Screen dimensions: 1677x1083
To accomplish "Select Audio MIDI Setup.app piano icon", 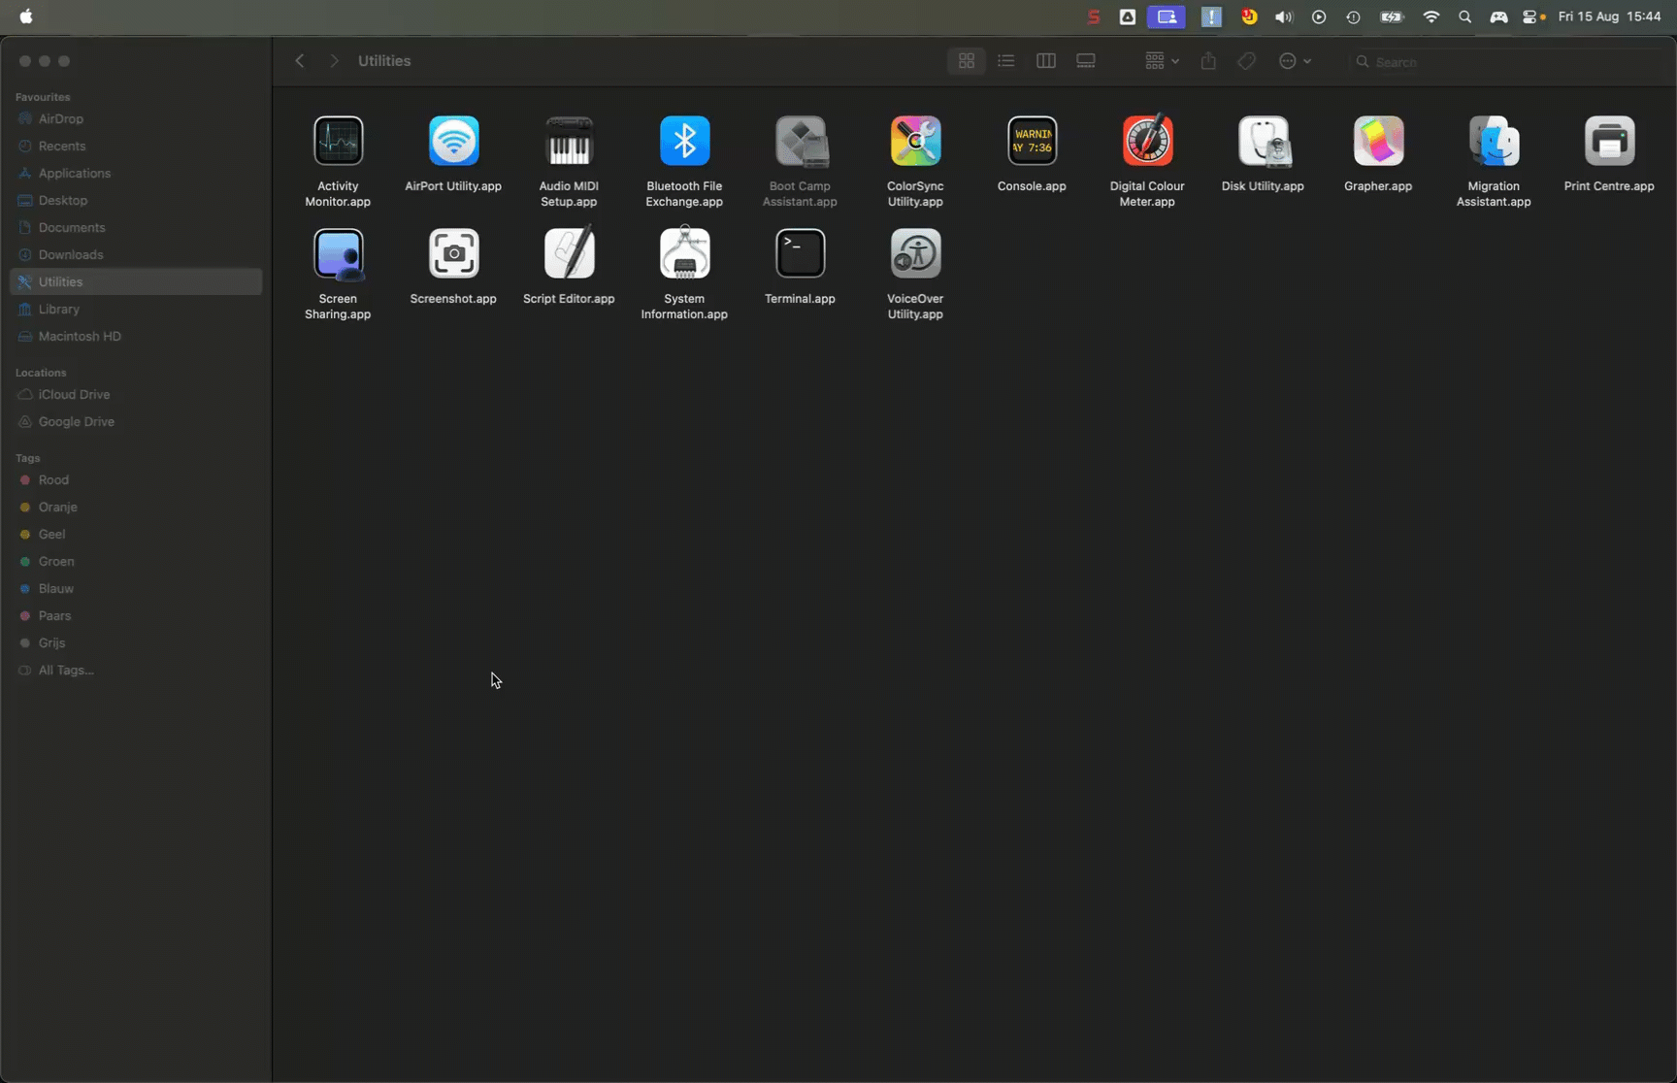I will pyautogui.click(x=569, y=142).
